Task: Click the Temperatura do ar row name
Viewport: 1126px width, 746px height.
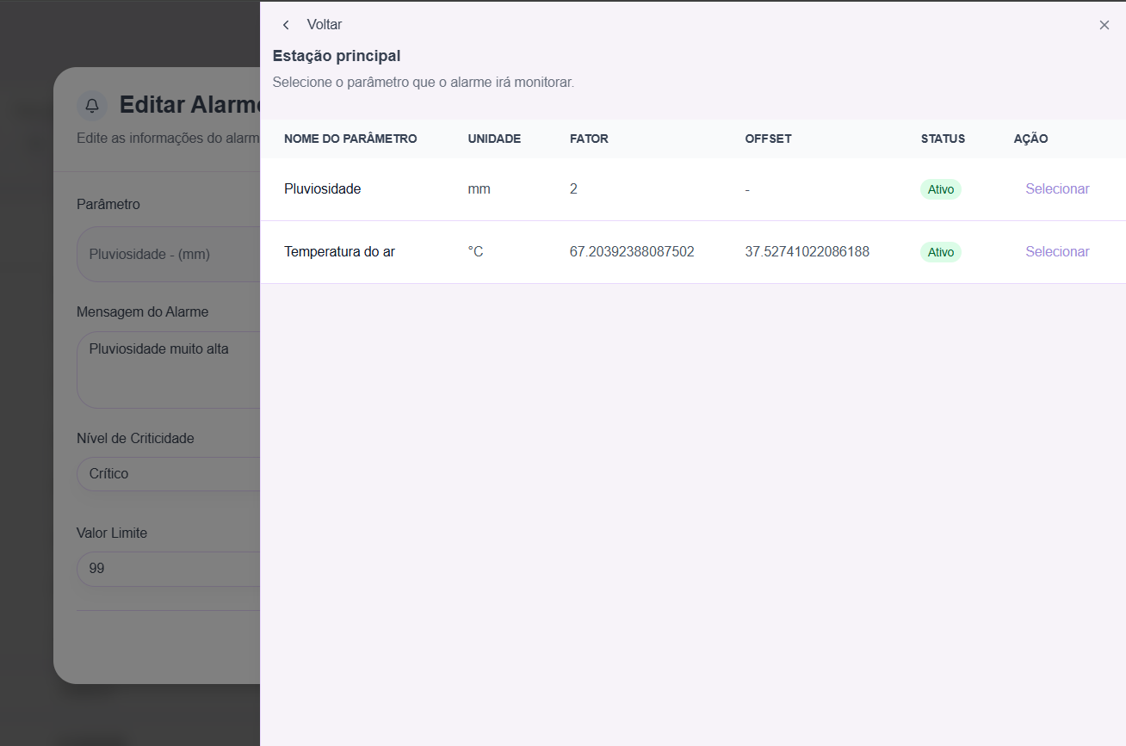Action: (339, 252)
